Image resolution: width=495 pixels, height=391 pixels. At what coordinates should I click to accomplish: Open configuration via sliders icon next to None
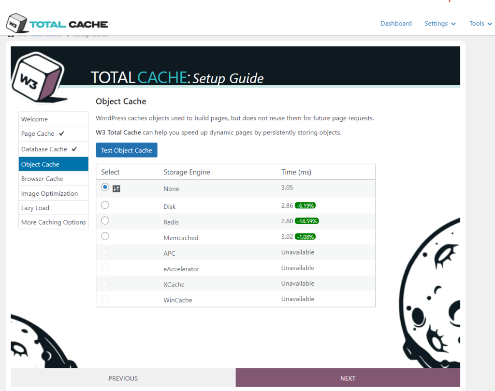coord(116,188)
